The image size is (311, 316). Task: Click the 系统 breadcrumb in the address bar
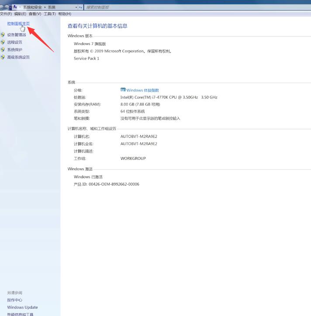[x=52, y=7]
